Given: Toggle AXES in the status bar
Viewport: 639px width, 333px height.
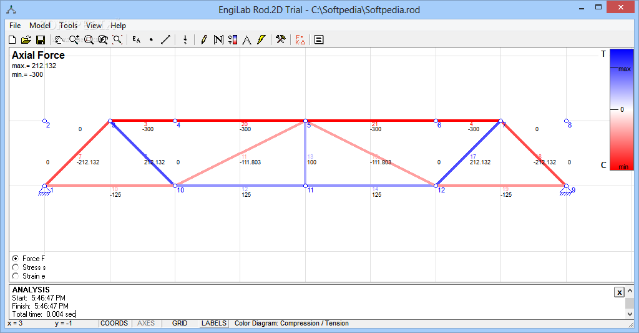Looking at the screenshot, I should (146, 323).
